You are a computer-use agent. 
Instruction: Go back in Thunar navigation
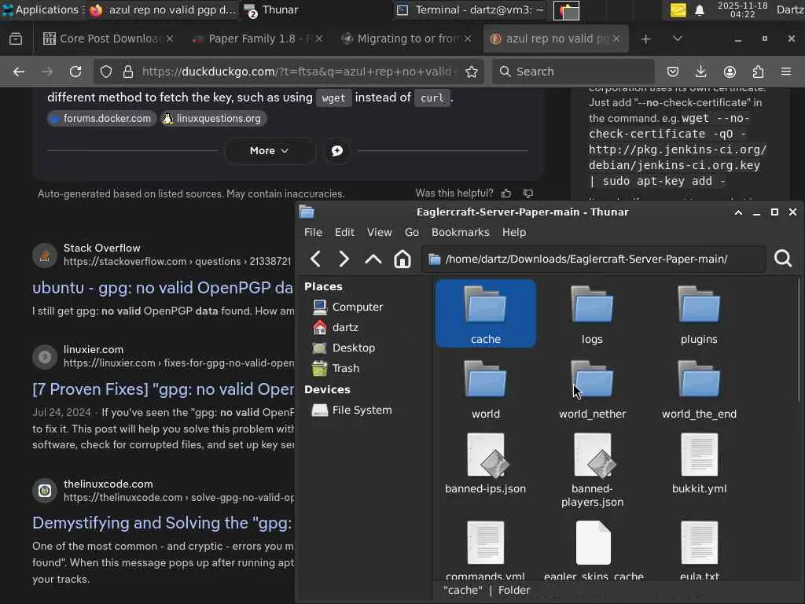[316, 259]
